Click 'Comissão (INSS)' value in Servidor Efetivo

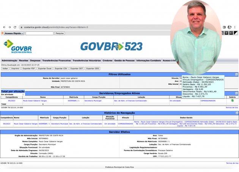(46, 153)
